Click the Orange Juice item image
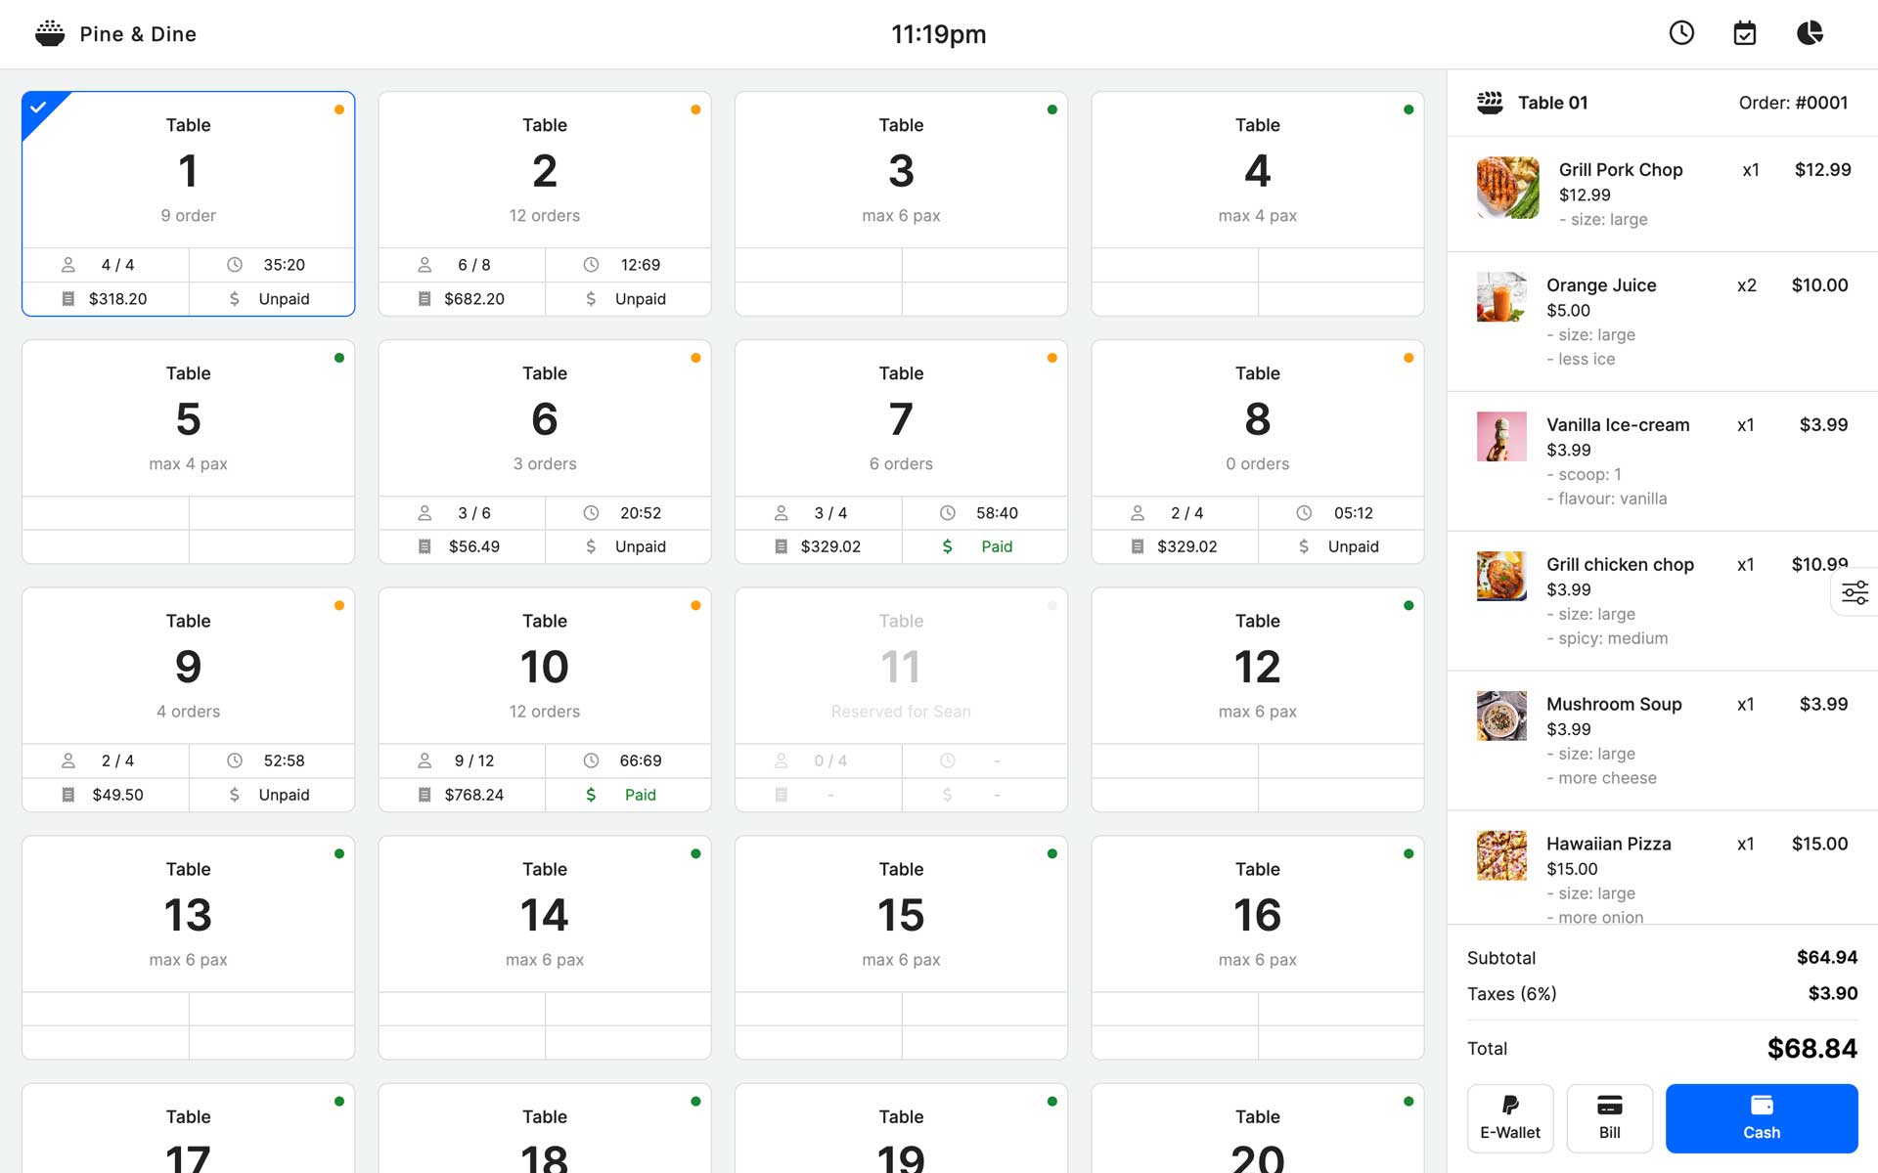The image size is (1878, 1173). click(1501, 297)
